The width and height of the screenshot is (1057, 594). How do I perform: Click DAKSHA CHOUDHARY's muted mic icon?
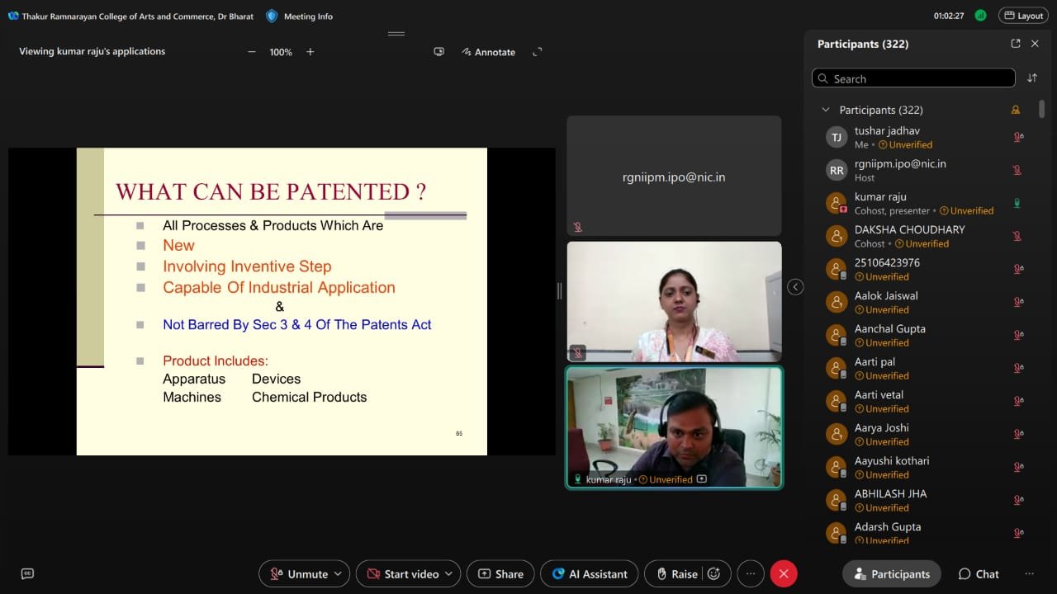click(x=1017, y=237)
